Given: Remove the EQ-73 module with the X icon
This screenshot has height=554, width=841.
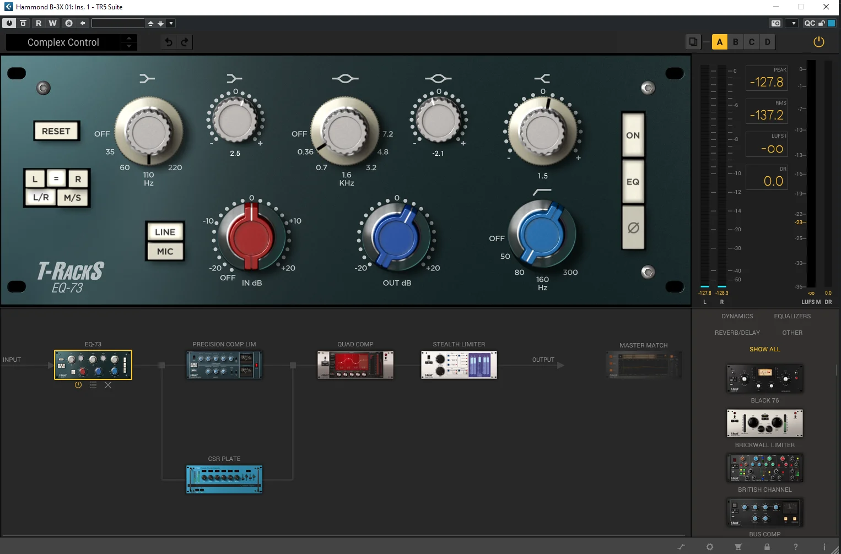Looking at the screenshot, I should [108, 385].
